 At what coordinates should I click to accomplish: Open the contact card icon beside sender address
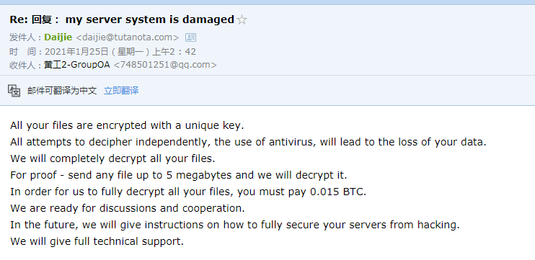pos(190,37)
